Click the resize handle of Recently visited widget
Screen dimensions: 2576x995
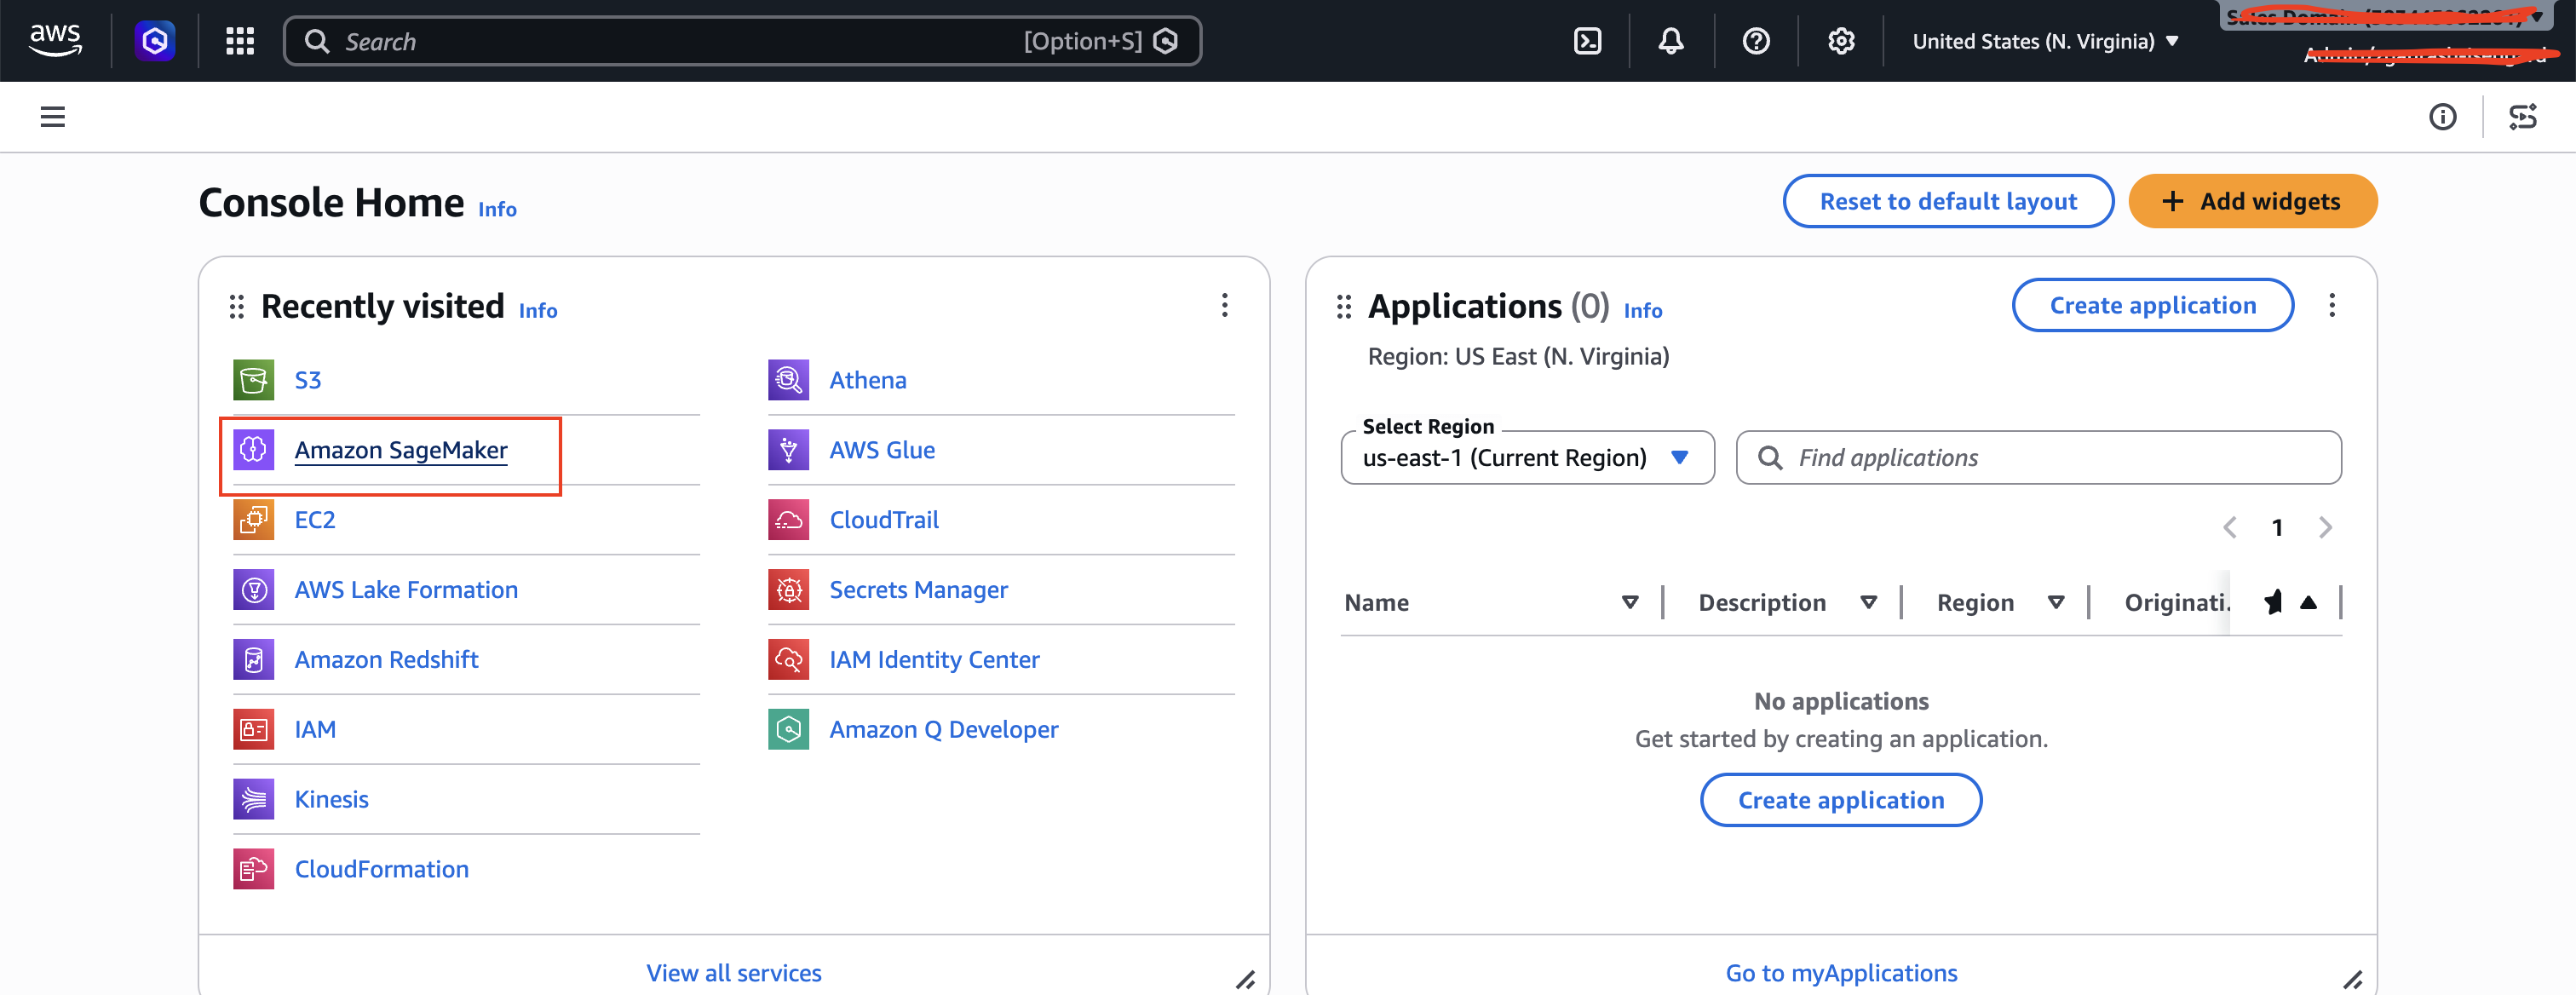click(1245, 980)
